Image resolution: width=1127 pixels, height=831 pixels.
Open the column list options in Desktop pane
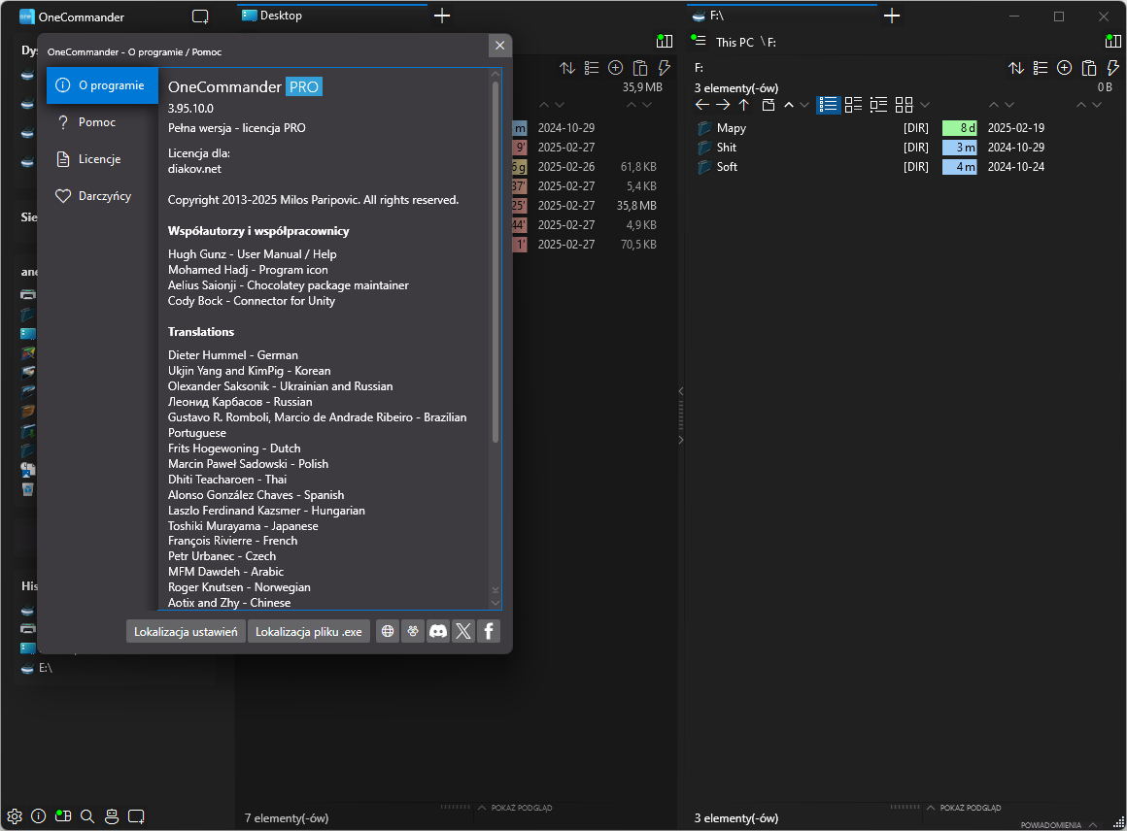tap(592, 68)
